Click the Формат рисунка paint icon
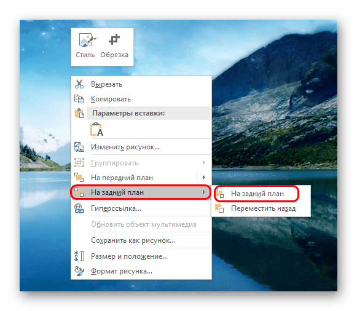The width and height of the screenshot is (357, 311). pyautogui.click(x=79, y=271)
